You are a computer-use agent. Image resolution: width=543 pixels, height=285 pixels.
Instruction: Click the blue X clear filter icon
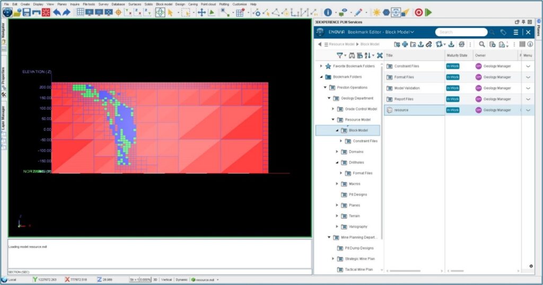[380, 56]
